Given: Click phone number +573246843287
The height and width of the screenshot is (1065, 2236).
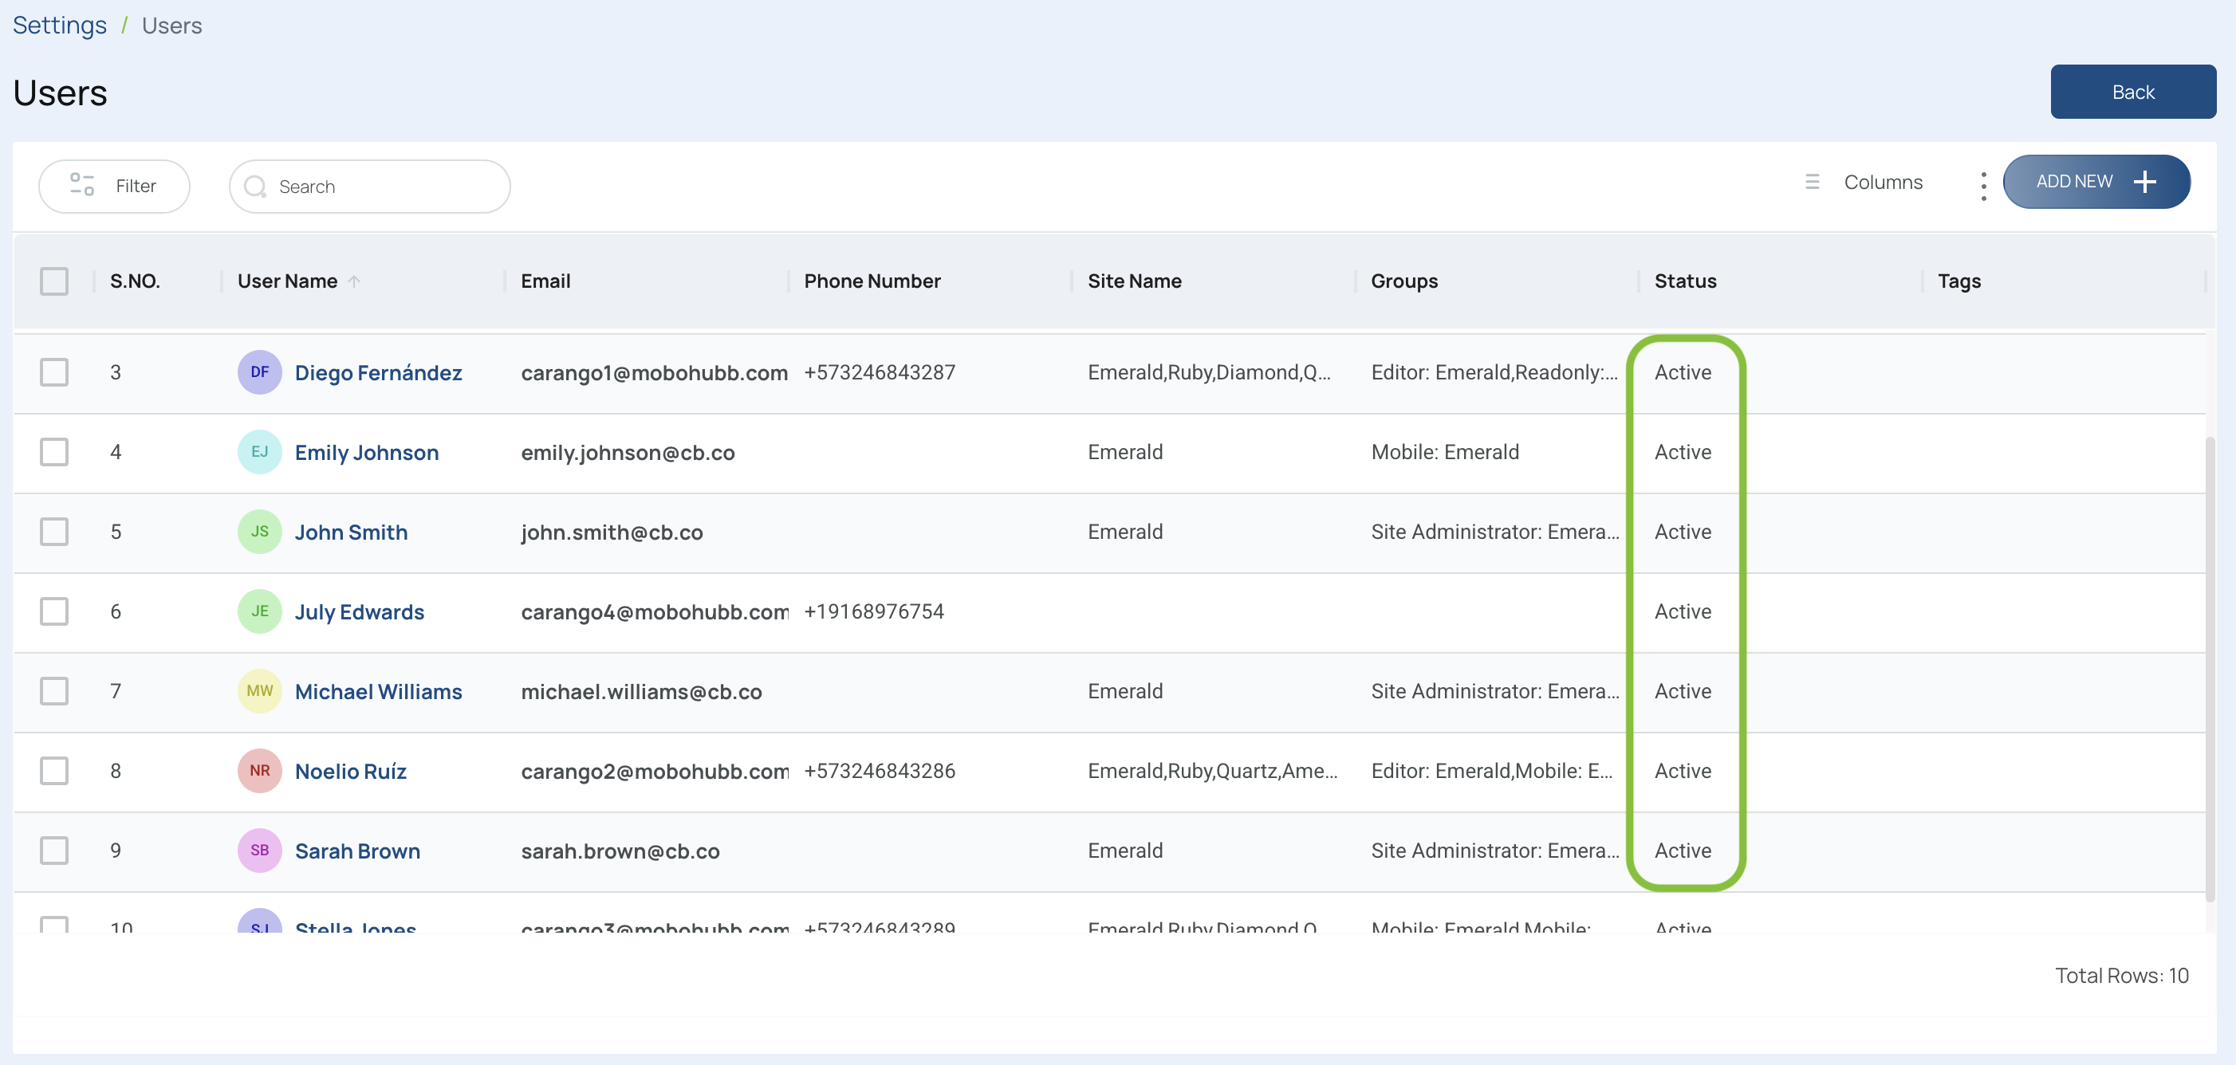Looking at the screenshot, I should (880, 372).
